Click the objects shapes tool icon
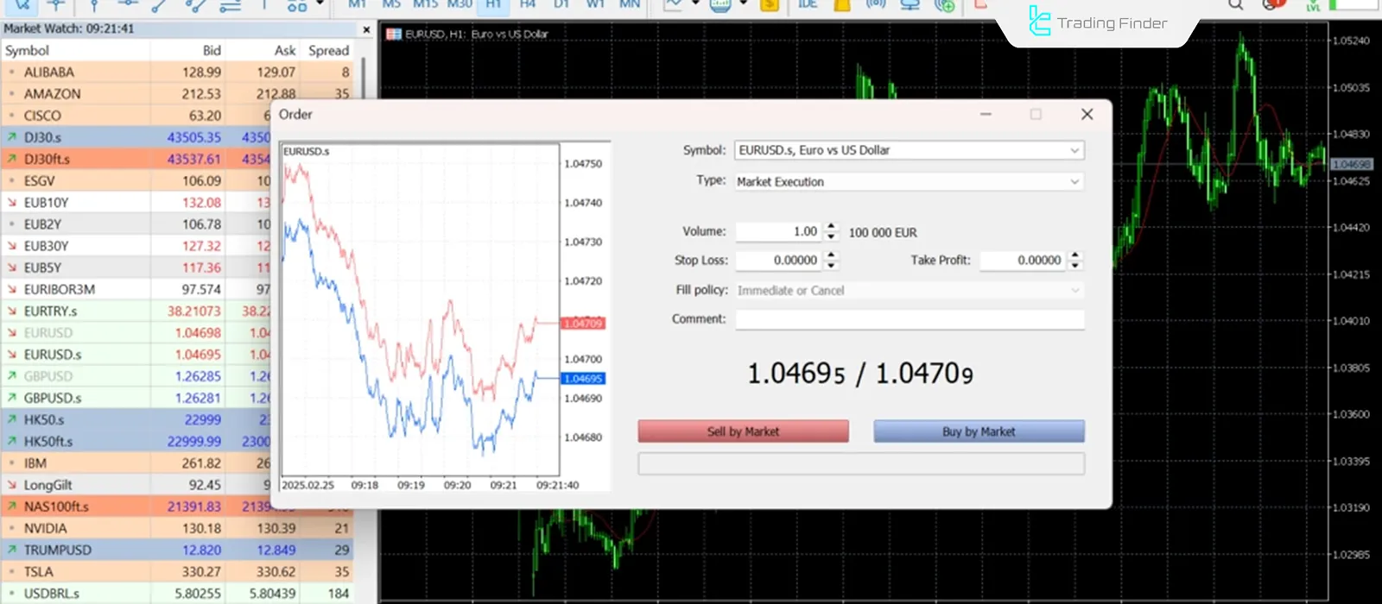This screenshot has width=1382, height=604. pos(297,6)
